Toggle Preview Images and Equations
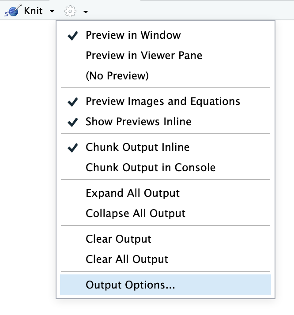The height and width of the screenshot is (315, 294). pyautogui.click(x=163, y=101)
